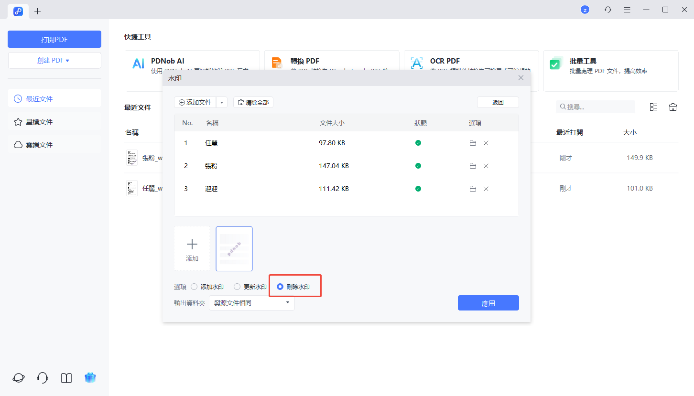Open the 創建 PDF dropdown
The width and height of the screenshot is (694, 396).
pos(54,61)
